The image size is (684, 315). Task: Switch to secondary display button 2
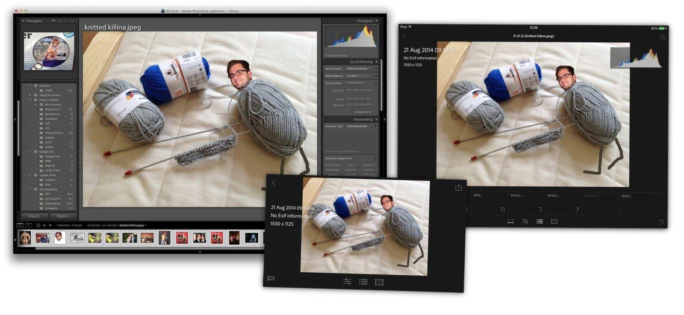[28, 225]
